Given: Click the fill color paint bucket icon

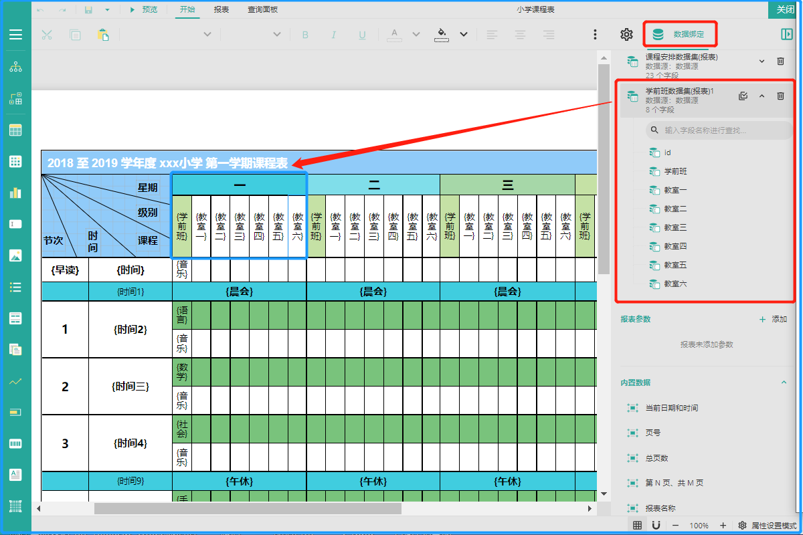Looking at the screenshot, I should (441, 35).
